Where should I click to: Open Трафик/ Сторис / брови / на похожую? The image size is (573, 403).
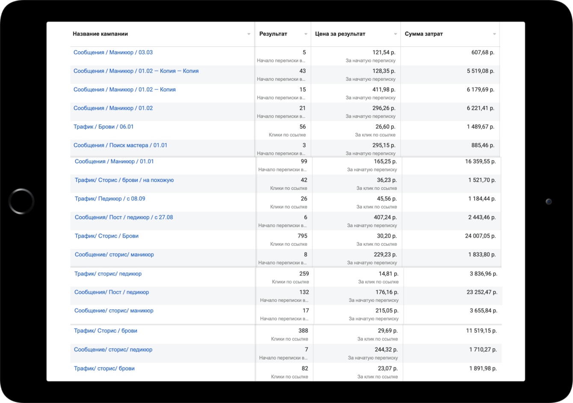point(124,180)
